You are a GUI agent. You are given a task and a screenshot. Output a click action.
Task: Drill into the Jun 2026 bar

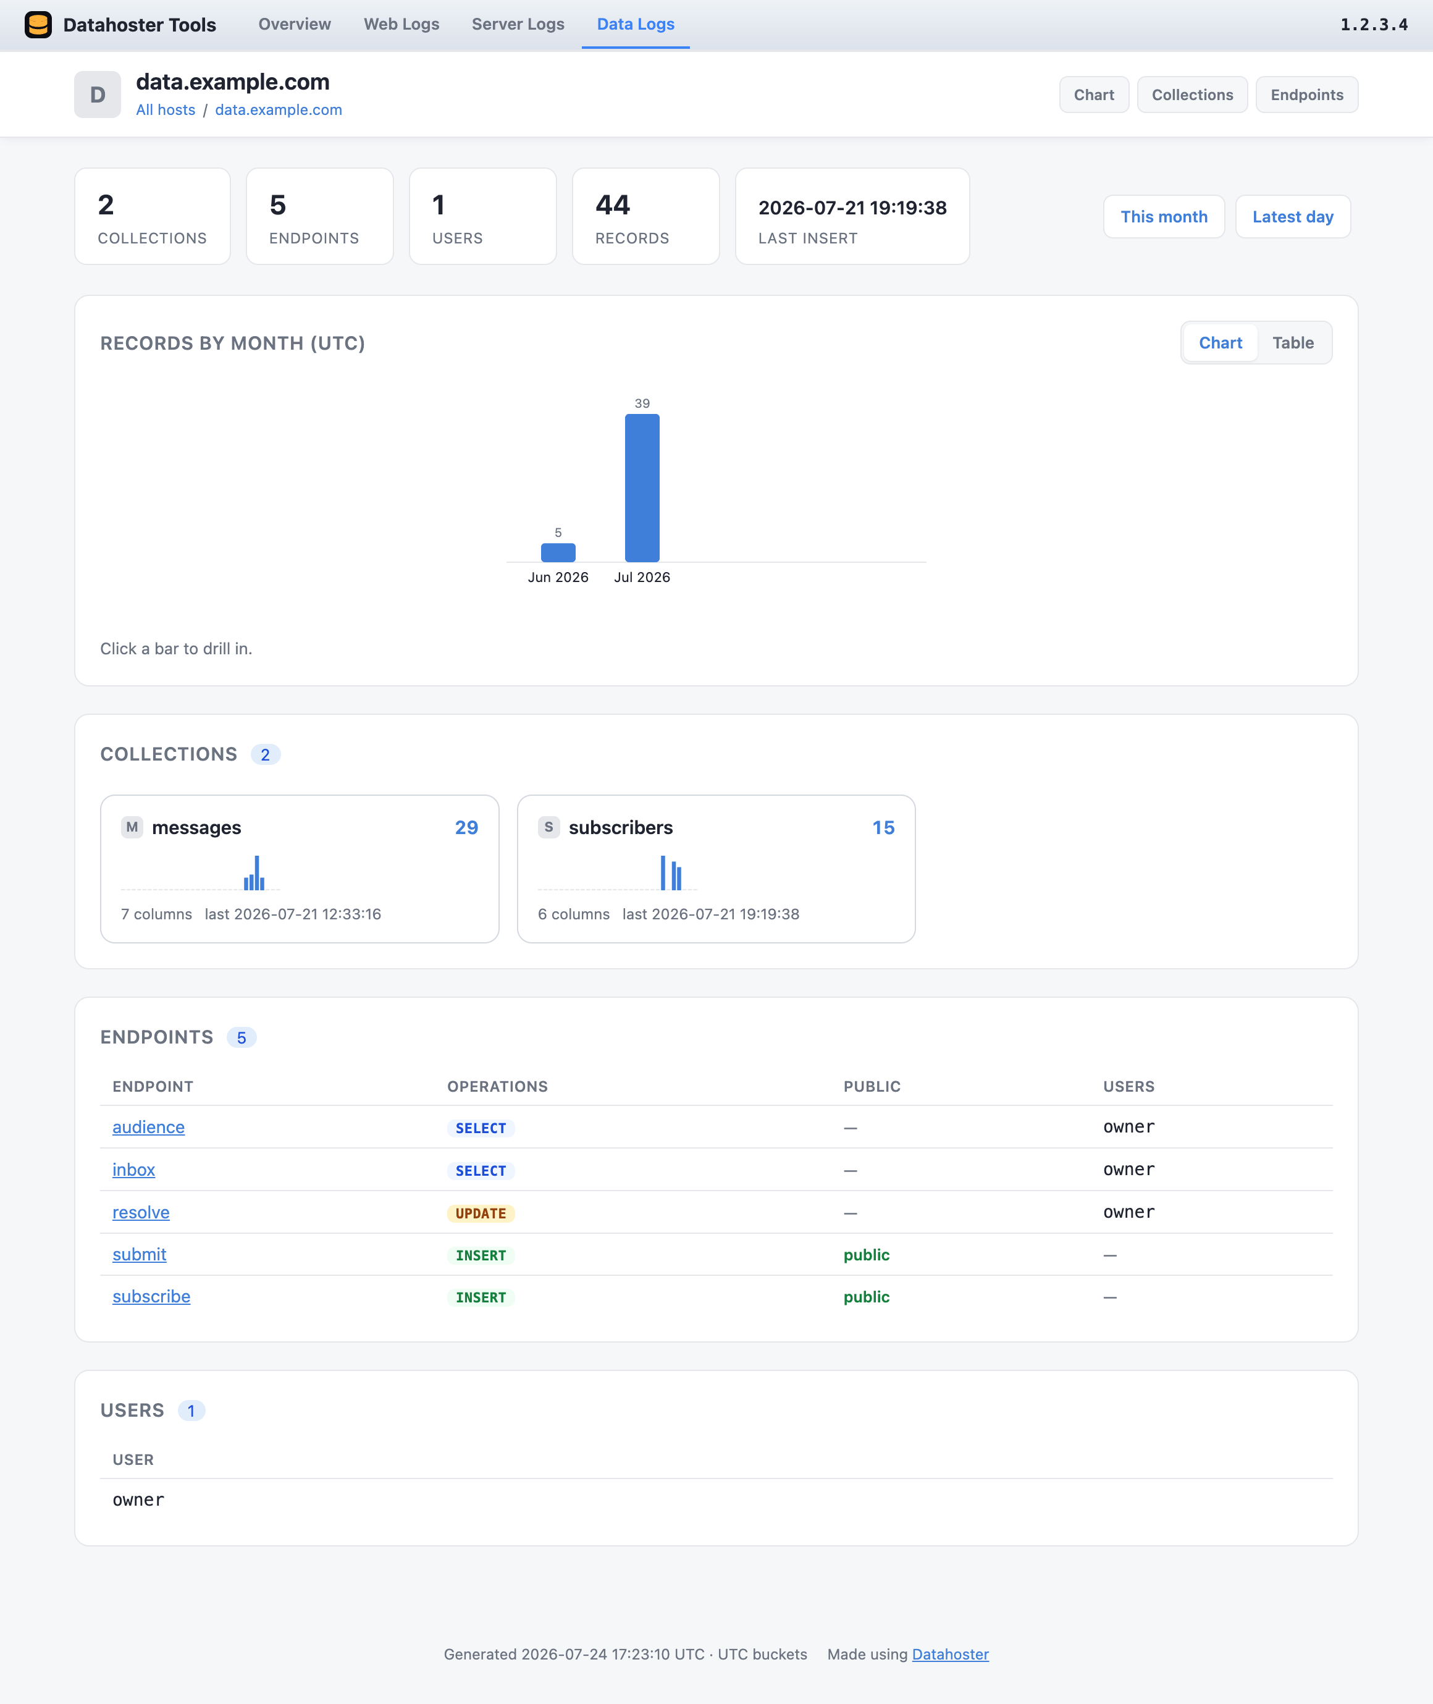coord(558,552)
